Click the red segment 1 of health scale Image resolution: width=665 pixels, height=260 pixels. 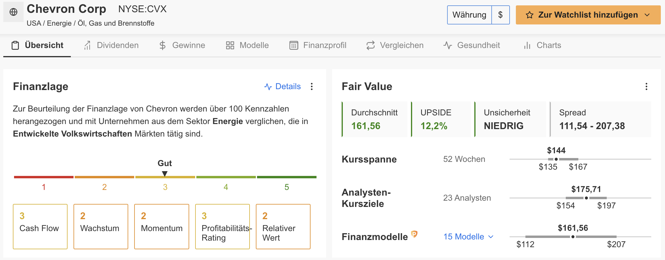44,177
